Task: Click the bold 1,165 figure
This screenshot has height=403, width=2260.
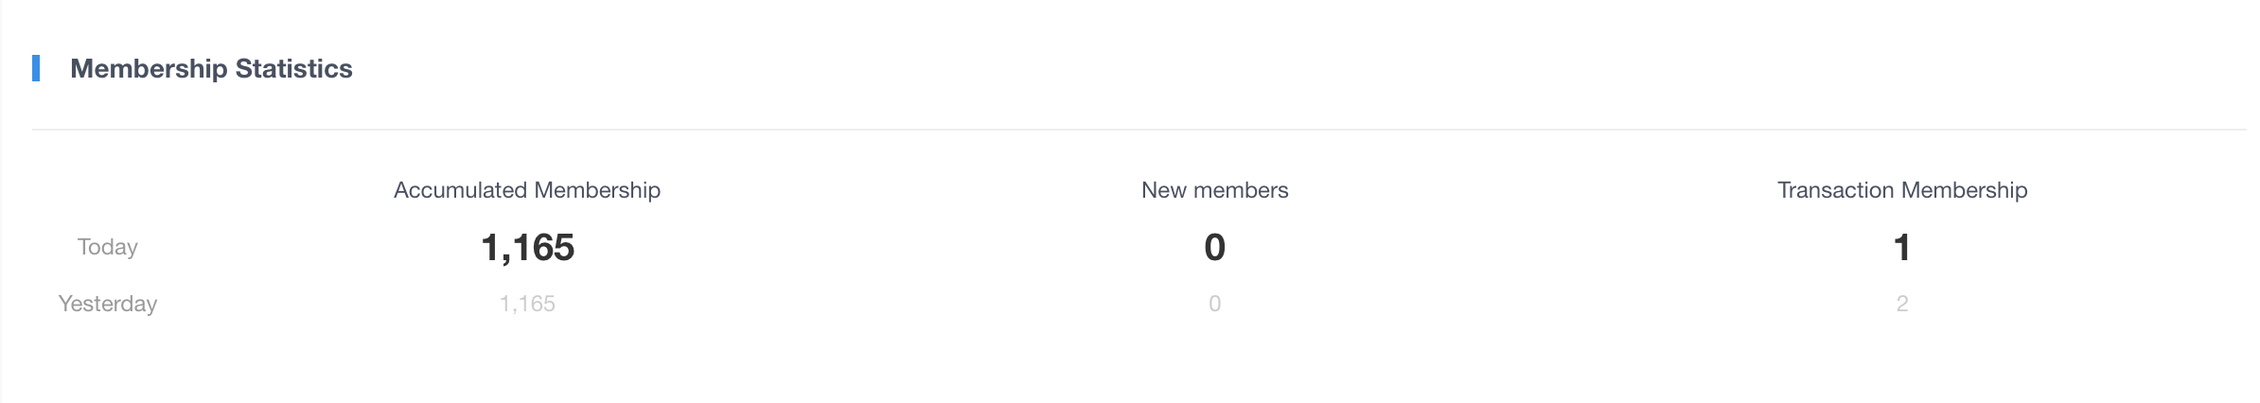Action: pyautogui.click(x=527, y=248)
